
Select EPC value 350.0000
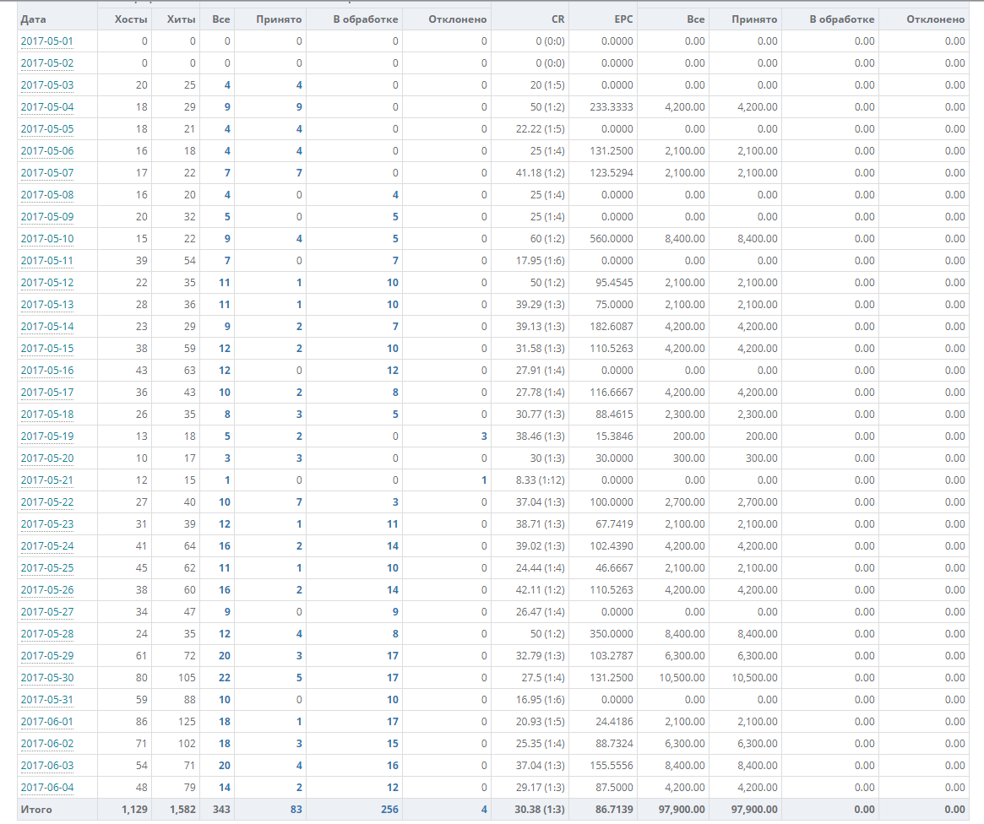pyautogui.click(x=612, y=634)
